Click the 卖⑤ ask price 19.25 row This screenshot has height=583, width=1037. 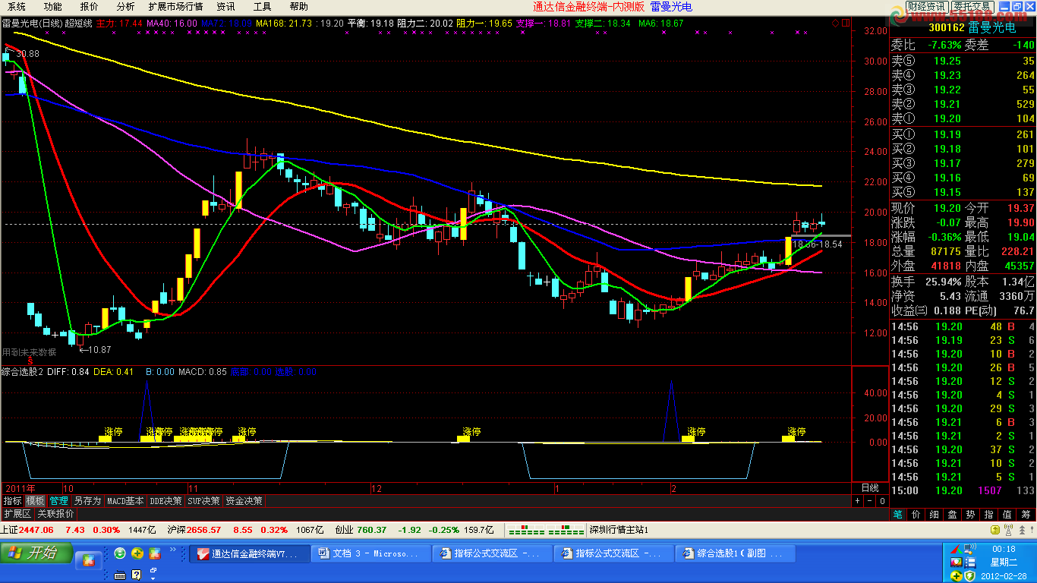[963, 61]
